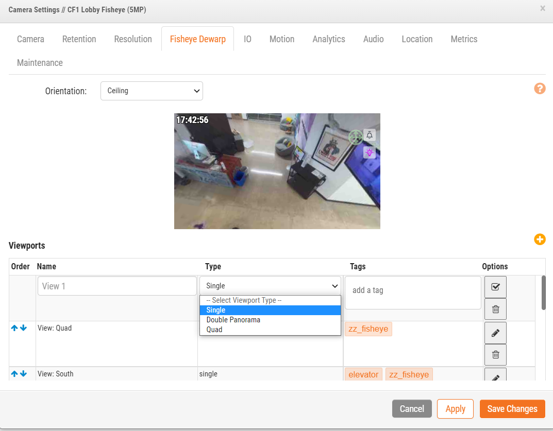
Task: Click the zz_fisheye tag on View: South
Action: pyautogui.click(x=409, y=374)
